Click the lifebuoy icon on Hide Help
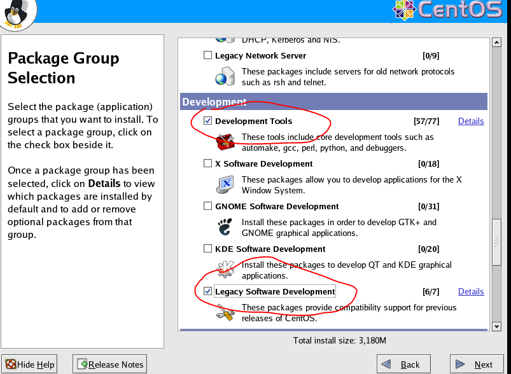Image resolution: width=511 pixels, height=374 pixels. (x=10, y=364)
